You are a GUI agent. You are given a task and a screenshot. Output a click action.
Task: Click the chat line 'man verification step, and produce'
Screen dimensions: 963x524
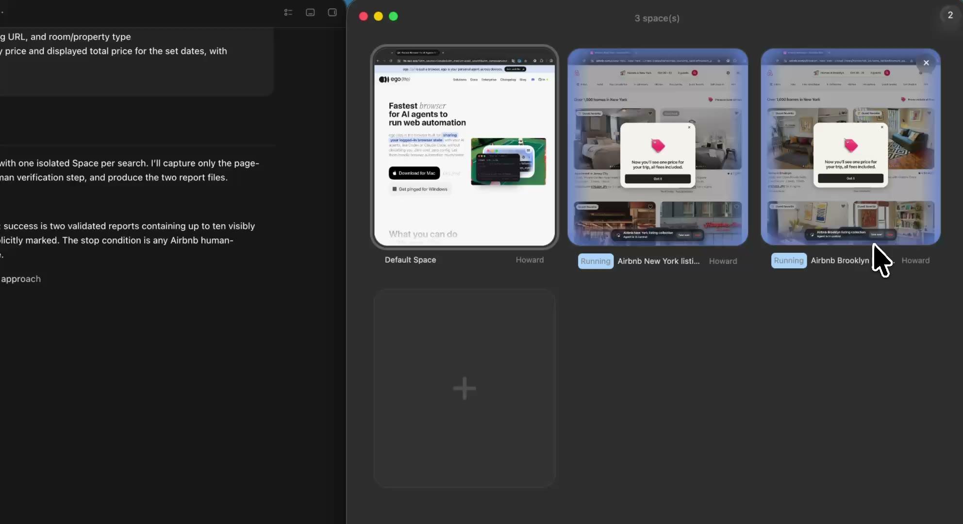click(x=114, y=177)
